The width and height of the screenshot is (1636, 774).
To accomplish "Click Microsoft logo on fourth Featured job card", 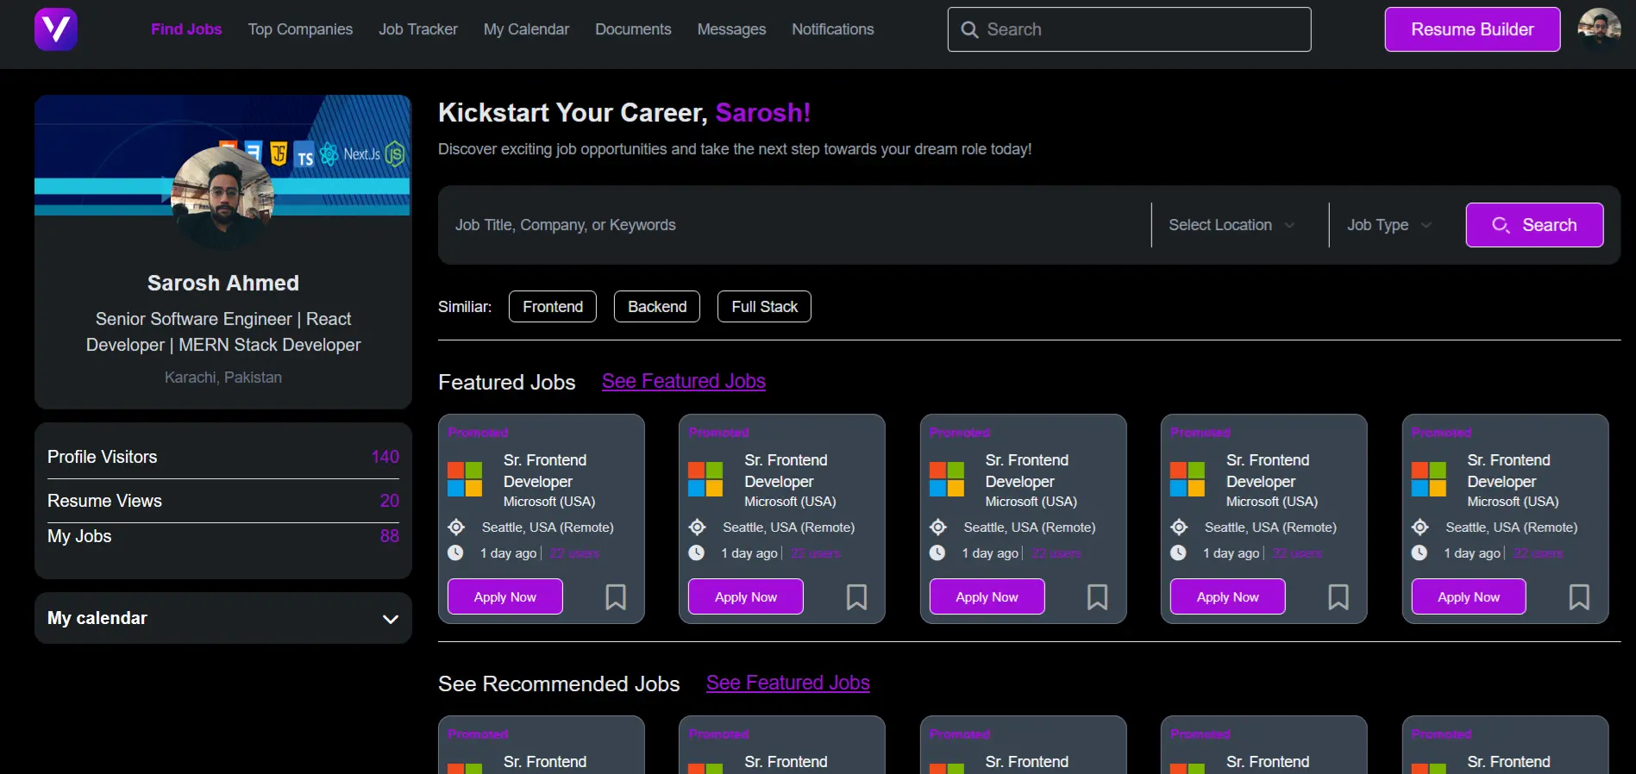I will point(1188,479).
